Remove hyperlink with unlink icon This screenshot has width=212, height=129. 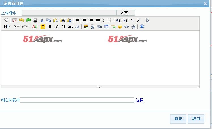133,26
